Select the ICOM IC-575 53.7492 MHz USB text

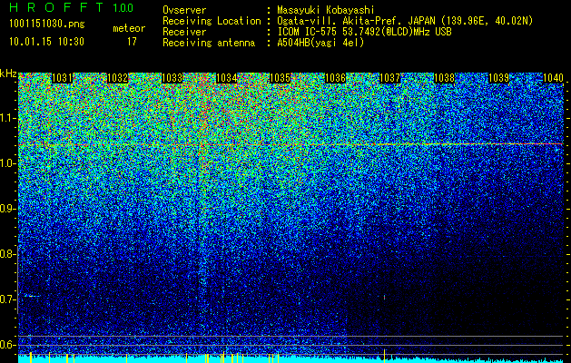tap(365, 32)
